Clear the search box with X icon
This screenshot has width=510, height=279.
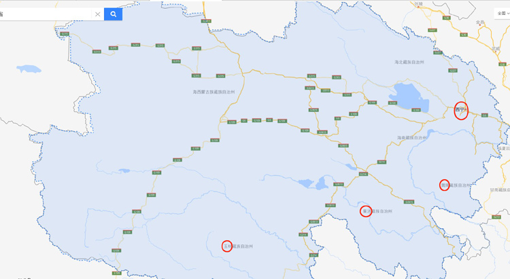click(x=97, y=14)
